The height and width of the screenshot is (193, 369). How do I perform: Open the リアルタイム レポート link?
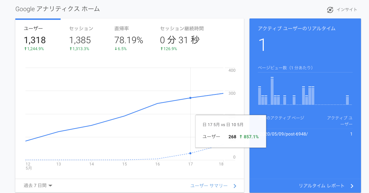pyautogui.click(x=322, y=186)
